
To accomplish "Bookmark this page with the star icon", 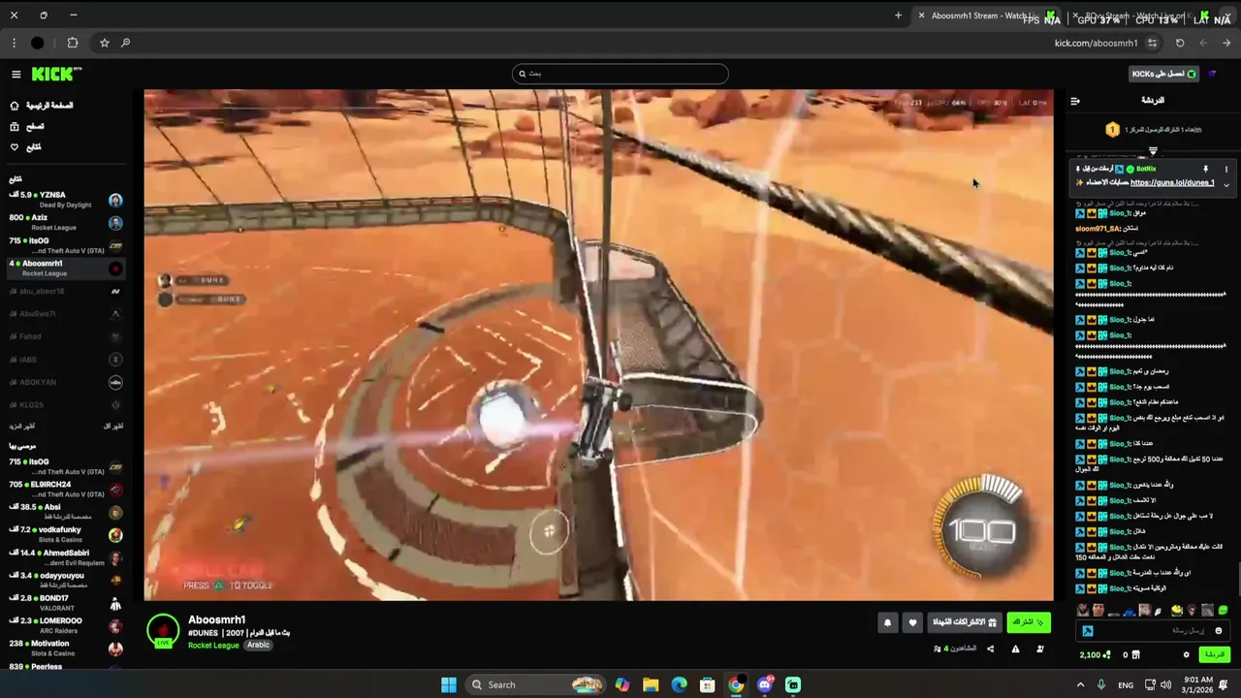I will (104, 43).
